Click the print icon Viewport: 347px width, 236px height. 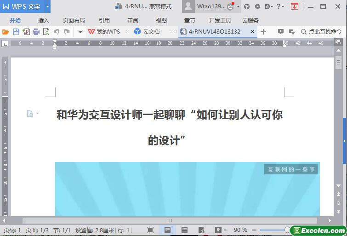pyautogui.click(x=36, y=32)
